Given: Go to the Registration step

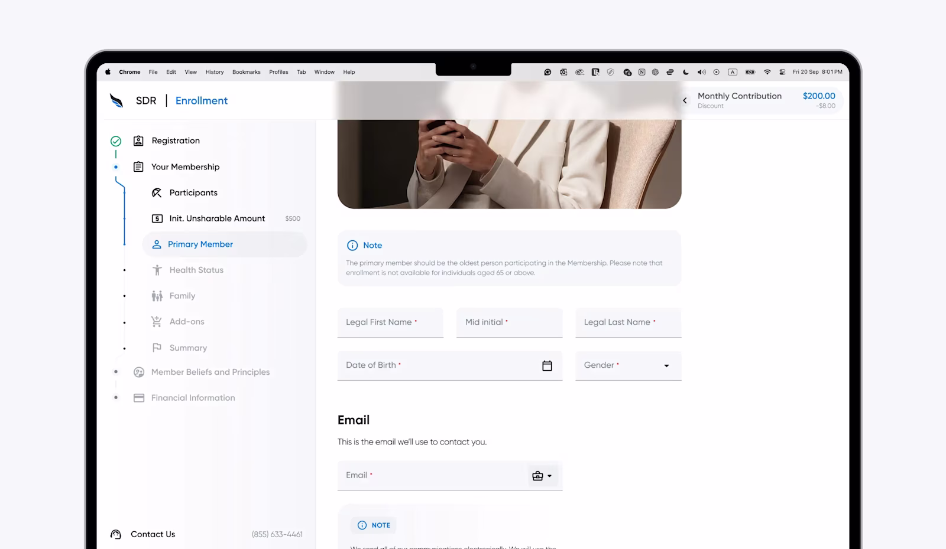Looking at the screenshot, I should (x=176, y=140).
